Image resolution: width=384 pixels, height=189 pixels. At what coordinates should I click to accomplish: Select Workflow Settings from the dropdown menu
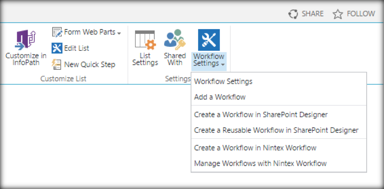coord(223,81)
